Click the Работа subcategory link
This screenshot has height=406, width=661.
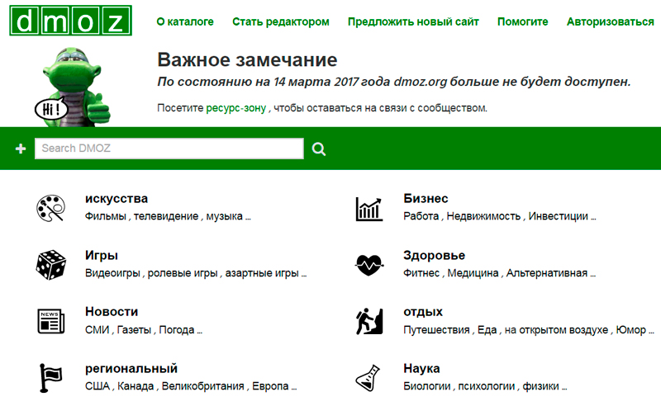click(x=421, y=216)
